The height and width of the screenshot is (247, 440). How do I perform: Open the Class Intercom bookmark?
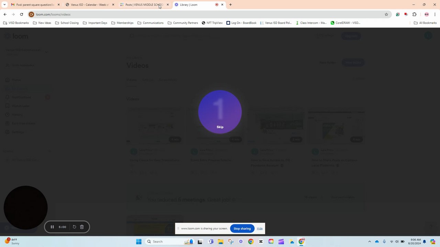311,23
